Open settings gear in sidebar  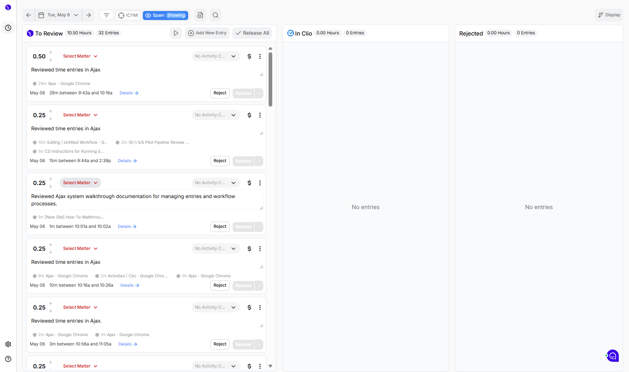[8, 344]
